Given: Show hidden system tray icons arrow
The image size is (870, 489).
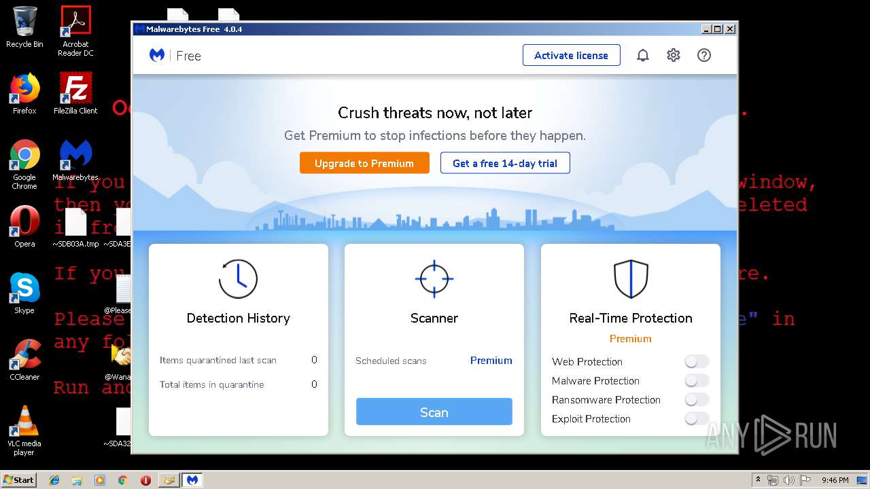Looking at the screenshot, I should (x=759, y=479).
